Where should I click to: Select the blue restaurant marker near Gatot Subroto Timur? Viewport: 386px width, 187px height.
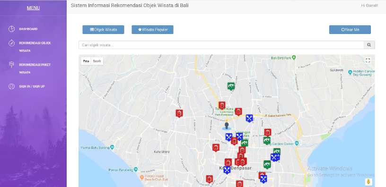coord(249,118)
